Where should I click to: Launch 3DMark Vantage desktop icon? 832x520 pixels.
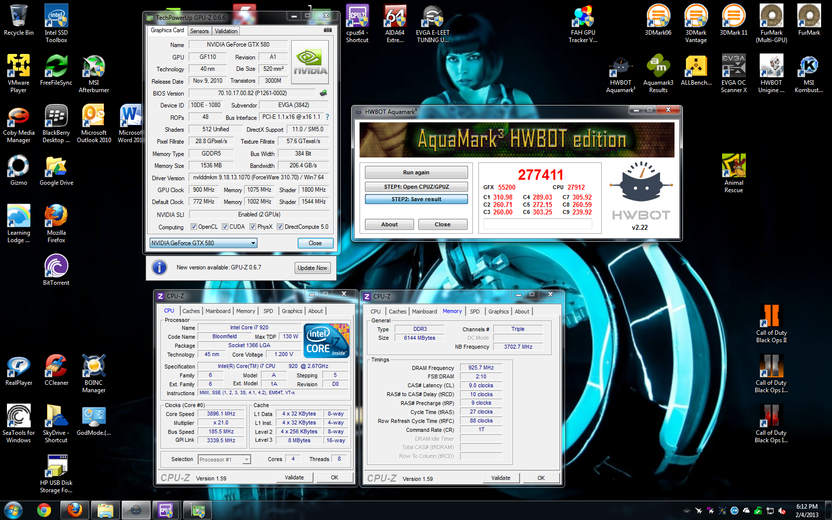[696, 23]
